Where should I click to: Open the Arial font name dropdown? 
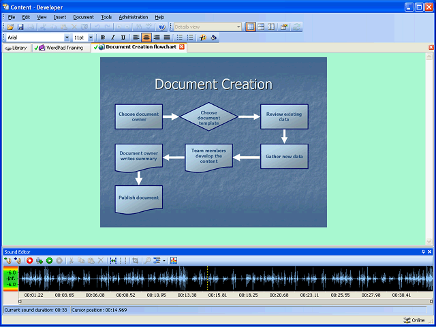[x=67, y=37]
